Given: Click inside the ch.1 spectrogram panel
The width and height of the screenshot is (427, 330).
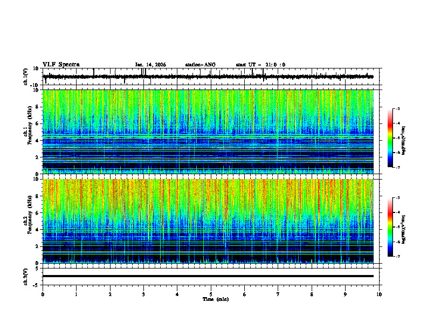Looking at the screenshot, I should tap(208, 132).
